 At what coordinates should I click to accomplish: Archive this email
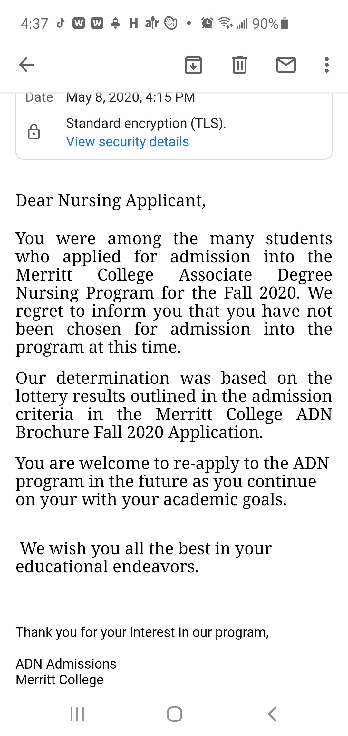(193, 65)
